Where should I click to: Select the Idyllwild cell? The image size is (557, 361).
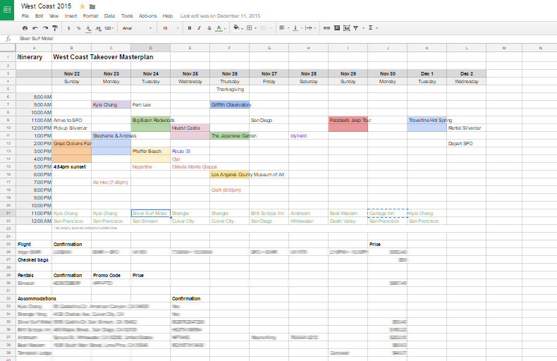(309, 136)
